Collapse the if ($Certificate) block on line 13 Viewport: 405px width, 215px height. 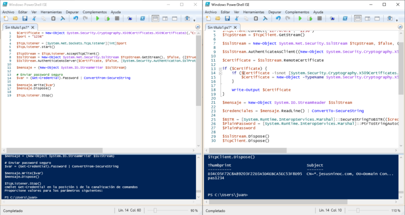point(220,69)
